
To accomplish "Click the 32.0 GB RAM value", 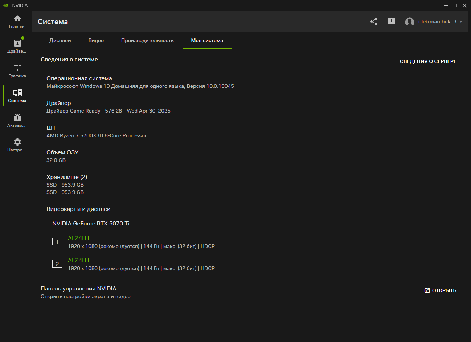I will coord(56,160).
